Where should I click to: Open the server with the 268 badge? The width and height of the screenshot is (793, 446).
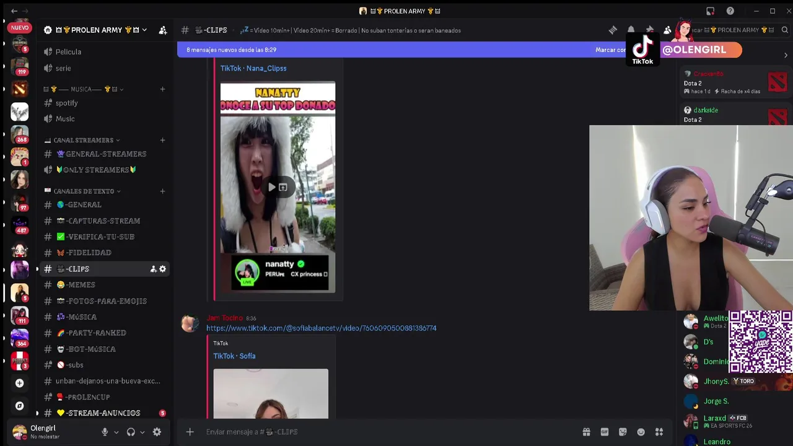tap(20, 134)
